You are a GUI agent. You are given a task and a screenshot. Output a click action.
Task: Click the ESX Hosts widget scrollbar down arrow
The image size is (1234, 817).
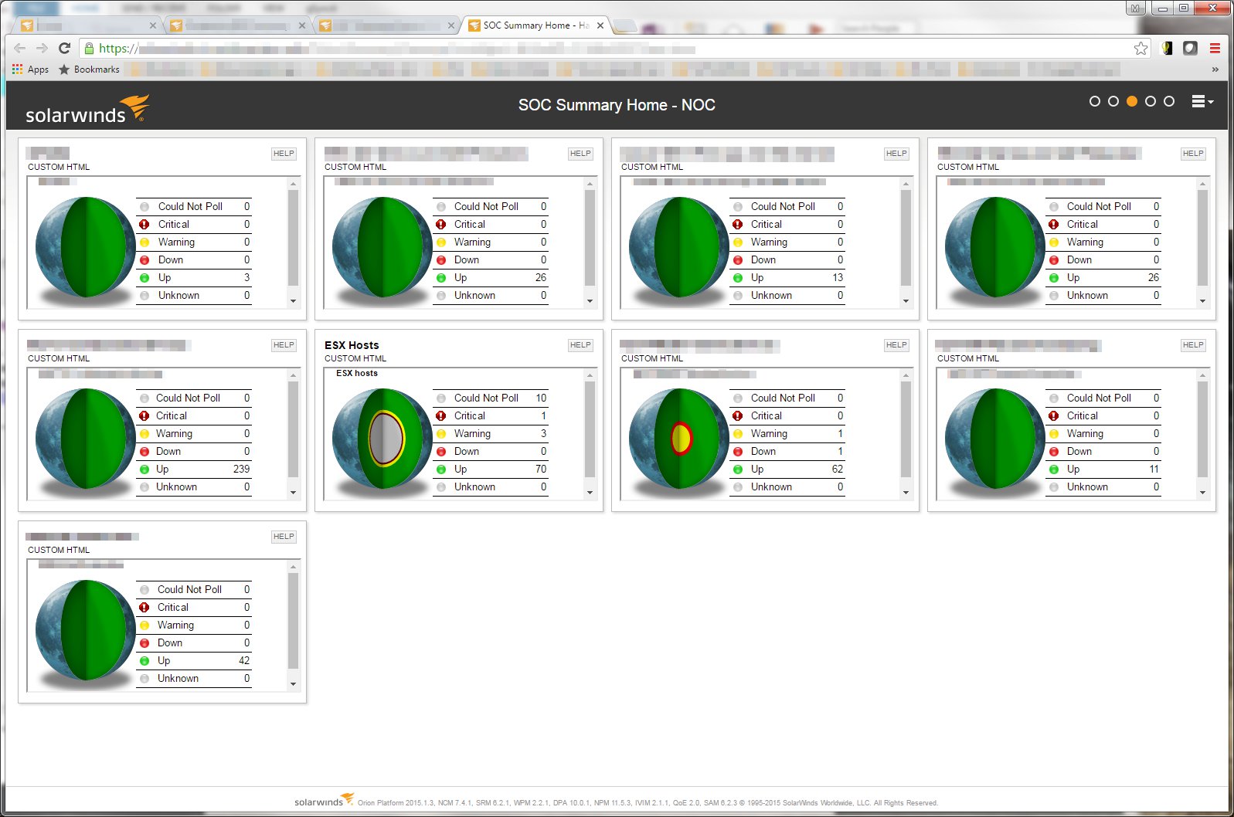click(590, 493)
